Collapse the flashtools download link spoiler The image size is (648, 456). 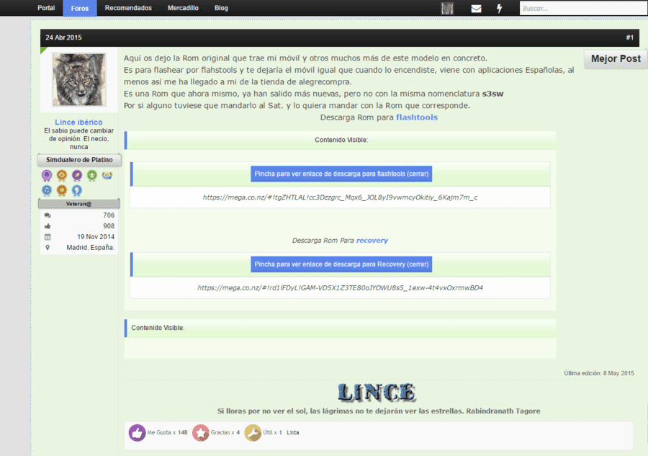[x=341, y=174]
